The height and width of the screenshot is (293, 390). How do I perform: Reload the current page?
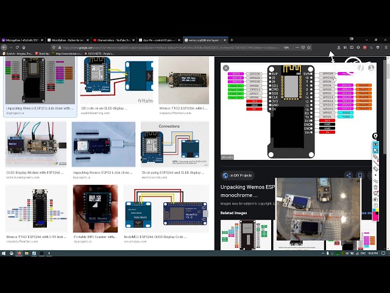pyautogui.click(x=18, y=48)
